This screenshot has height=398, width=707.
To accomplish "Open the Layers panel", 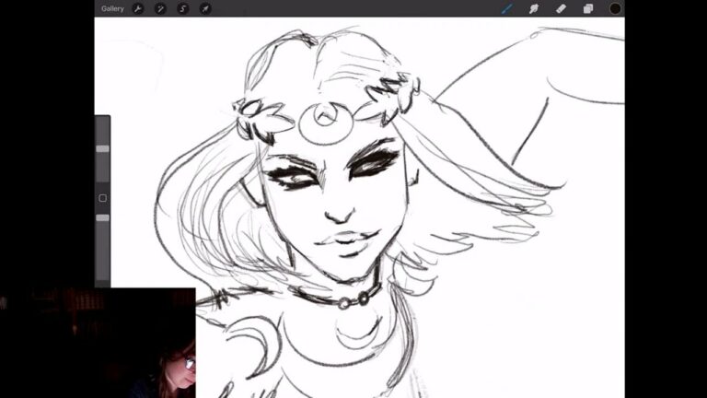I will click(x=588, y=8).
